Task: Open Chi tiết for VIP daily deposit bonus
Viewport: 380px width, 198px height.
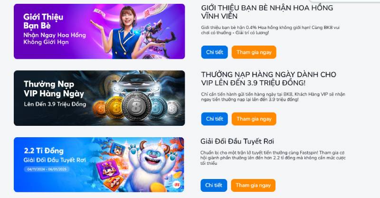Action: (x=215, y=119)
